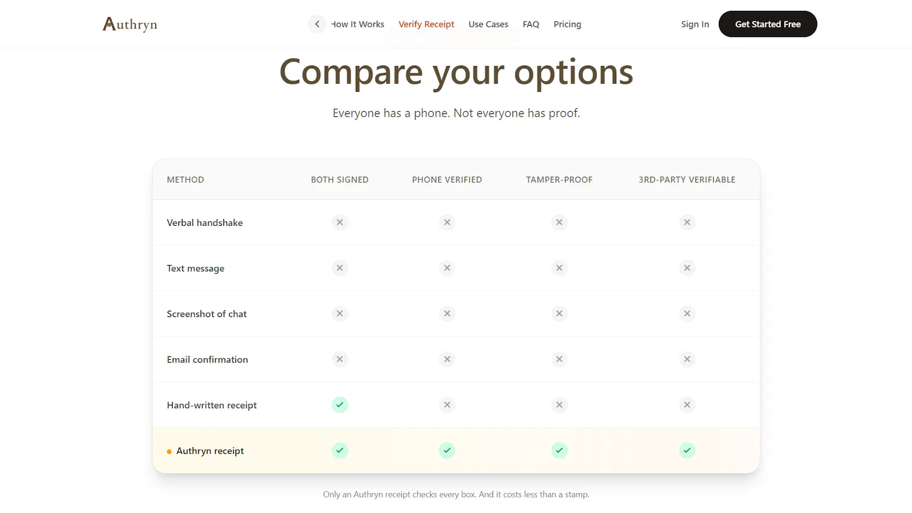
Task: Click Screenshot of chat Tamper-Proof X icon
Action: pyautogui.click(x=559, y=313)
